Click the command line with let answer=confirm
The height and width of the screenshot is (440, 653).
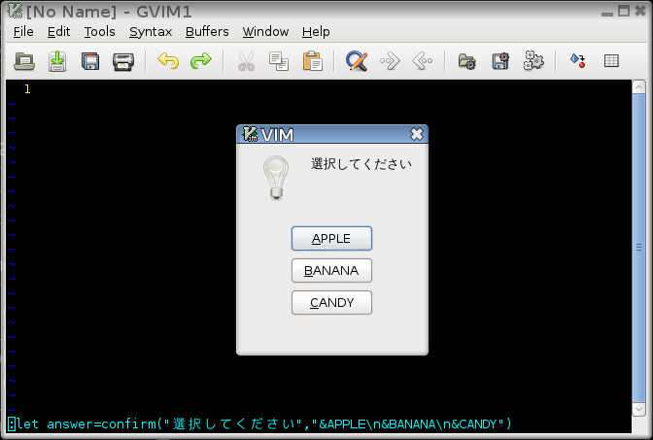[259, 424]
